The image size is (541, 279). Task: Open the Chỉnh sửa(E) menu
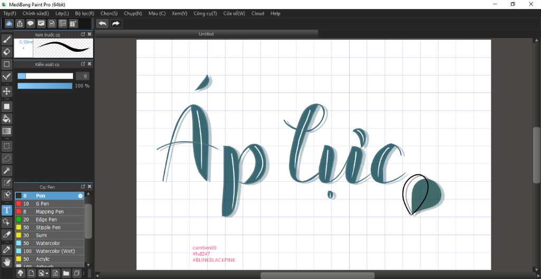coord(35,13)
